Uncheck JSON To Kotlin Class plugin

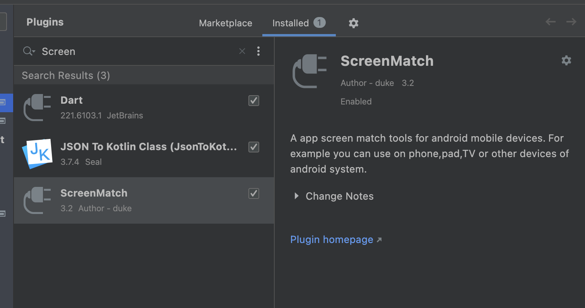[254, 147]
